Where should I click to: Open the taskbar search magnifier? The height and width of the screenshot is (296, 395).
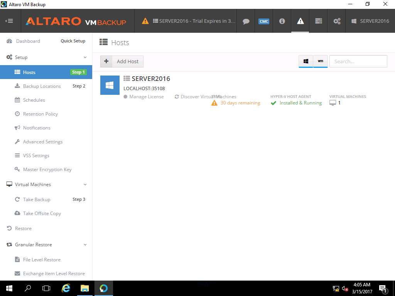tap(28, 288)
